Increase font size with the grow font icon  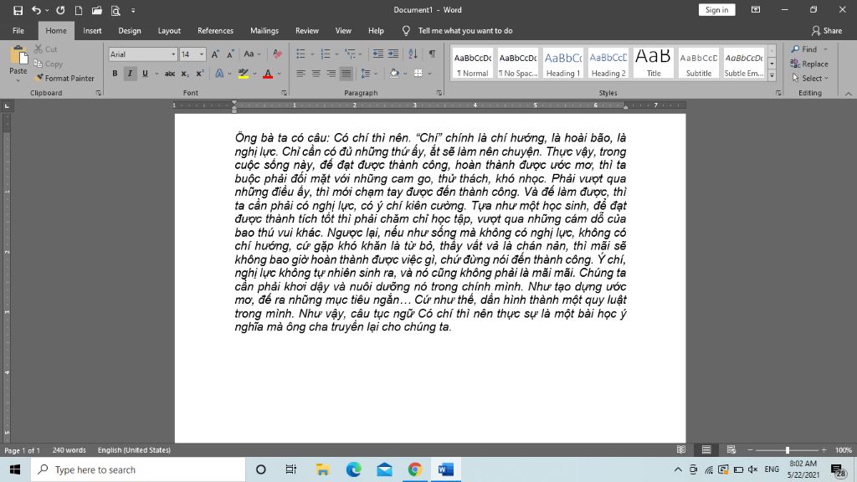215,54
